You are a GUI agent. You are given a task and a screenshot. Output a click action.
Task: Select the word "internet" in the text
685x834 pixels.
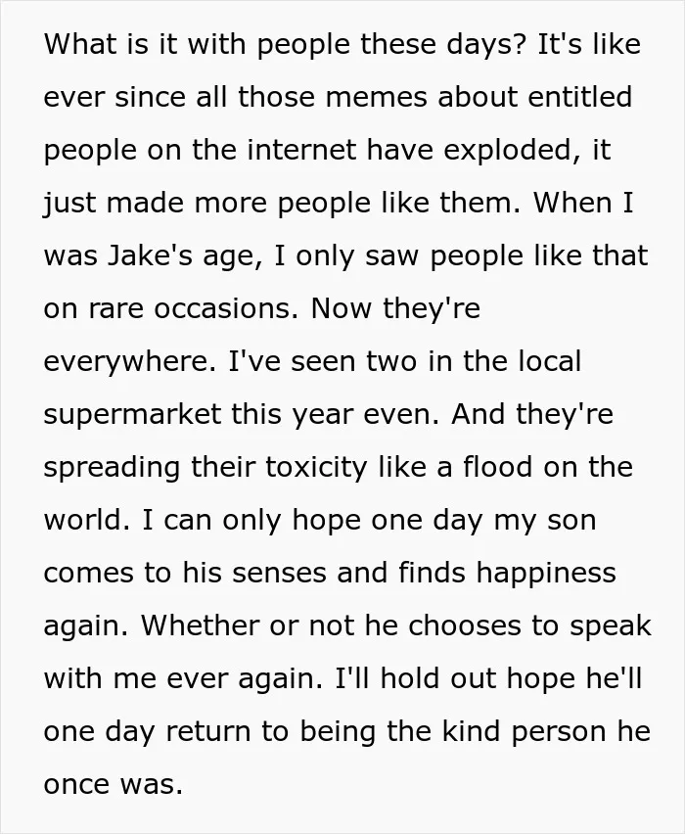point(301,150)
